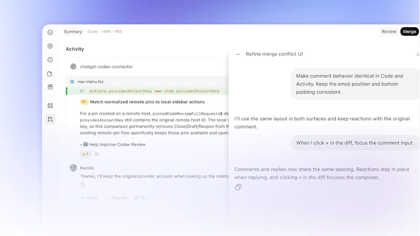The width and height of the screenshot is (420, 236).
Task: Click the chatgpt-codex-connector author name
Action: click(106, 67)
